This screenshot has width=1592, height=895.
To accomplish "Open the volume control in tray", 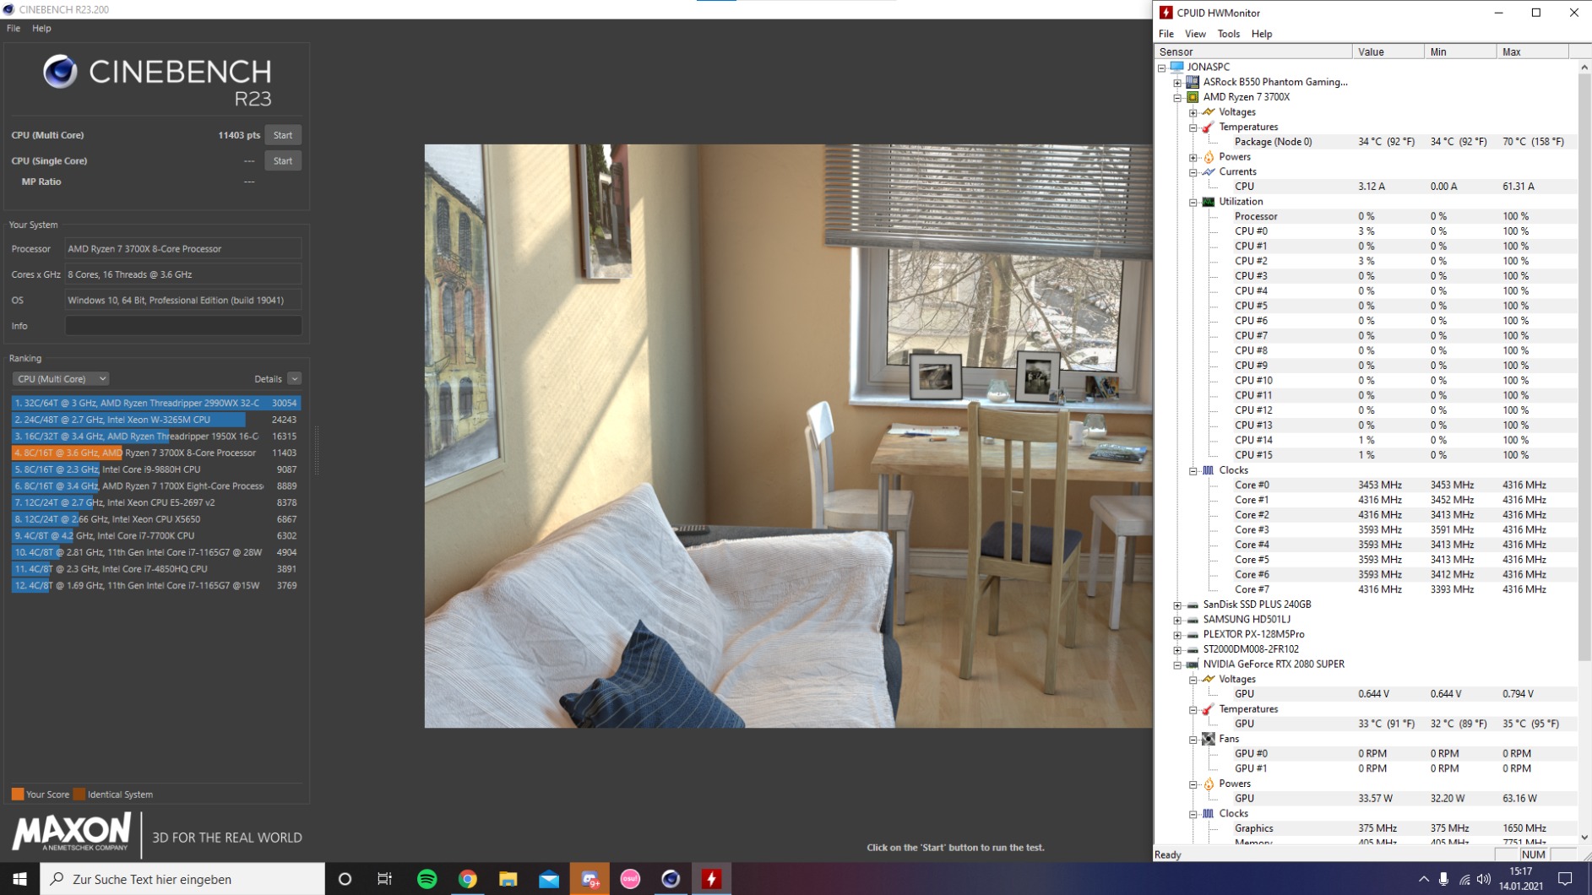I will point(1484,879).
